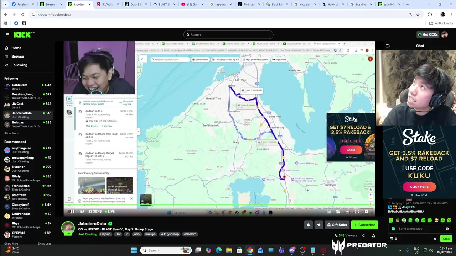This screenshot has width=456, height=256.
Task: Open anythingelse recommended channel
Action: tap(28, 150)
